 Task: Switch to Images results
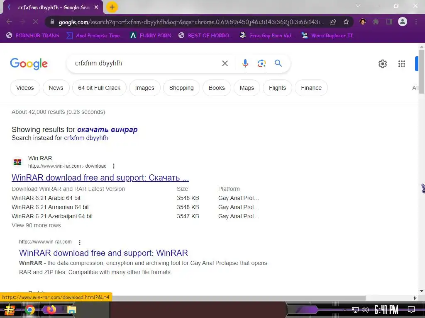point(145,88)
